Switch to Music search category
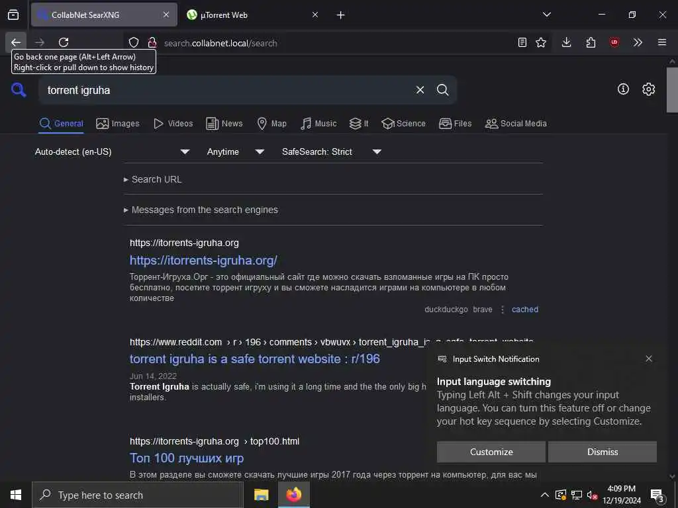Viewport: 678px width, 508px height. point(318,124)
